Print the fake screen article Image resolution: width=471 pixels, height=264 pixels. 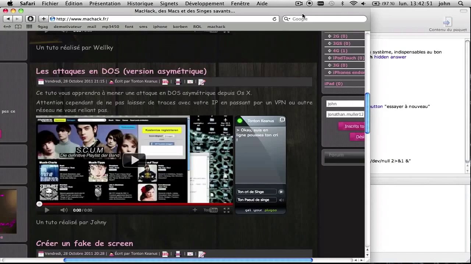pos(178,254)
